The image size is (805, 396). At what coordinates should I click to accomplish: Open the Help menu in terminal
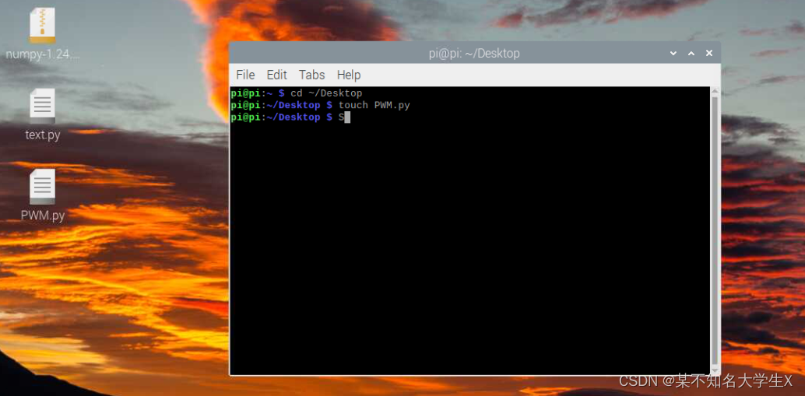pyautogui.click(x=349, y=75)
